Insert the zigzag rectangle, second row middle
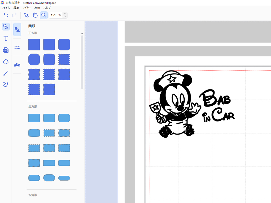 tap(49, 133)
